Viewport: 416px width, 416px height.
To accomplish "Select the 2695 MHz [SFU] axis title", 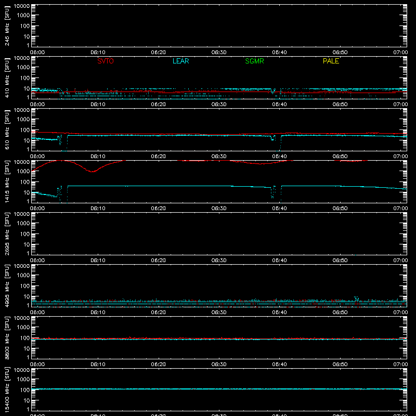I will (7, 233).
